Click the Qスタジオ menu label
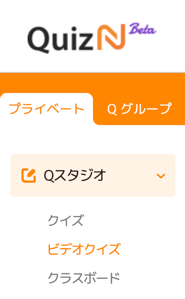This screenshot has width=185, height=299. click(75, 176)
